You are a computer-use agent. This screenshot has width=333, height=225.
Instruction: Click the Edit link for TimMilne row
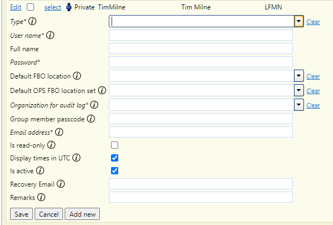pyautogui.click(x=16, y=7)
